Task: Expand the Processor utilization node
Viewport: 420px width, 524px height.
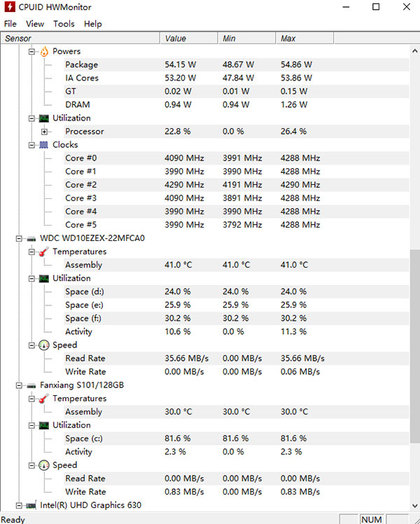Action: pyautogui.click(x=44, y=132)
